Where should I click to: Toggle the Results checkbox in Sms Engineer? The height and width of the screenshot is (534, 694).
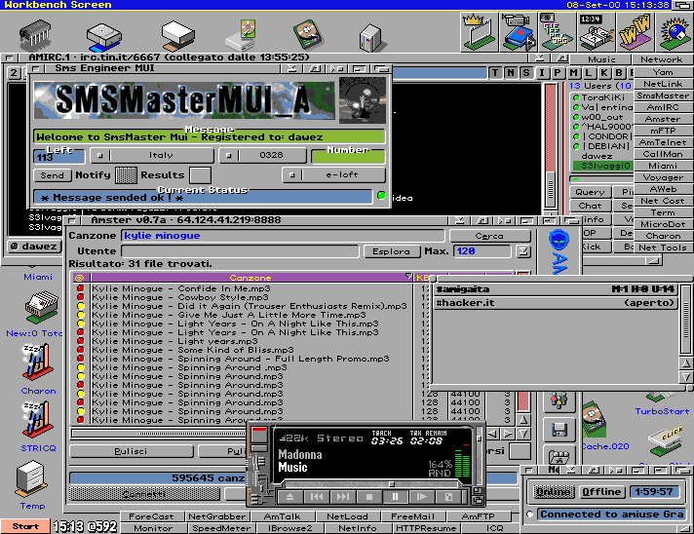click(x=200, y=175)
